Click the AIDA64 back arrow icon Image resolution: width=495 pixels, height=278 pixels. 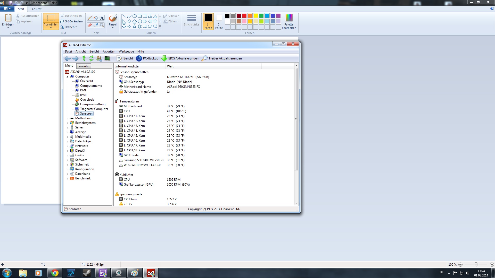point(68,59)
